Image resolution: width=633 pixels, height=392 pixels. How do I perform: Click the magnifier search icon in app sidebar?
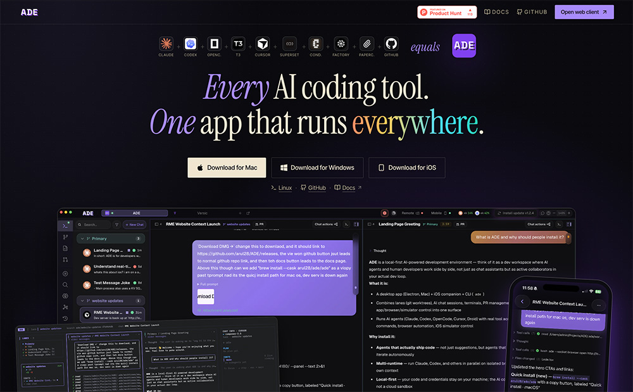pos(65,284)
